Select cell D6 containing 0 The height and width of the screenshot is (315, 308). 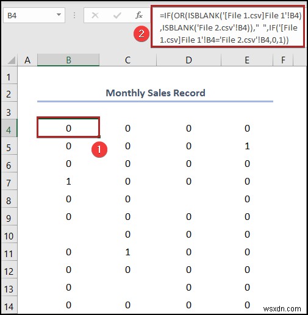(x=188, y=163)
